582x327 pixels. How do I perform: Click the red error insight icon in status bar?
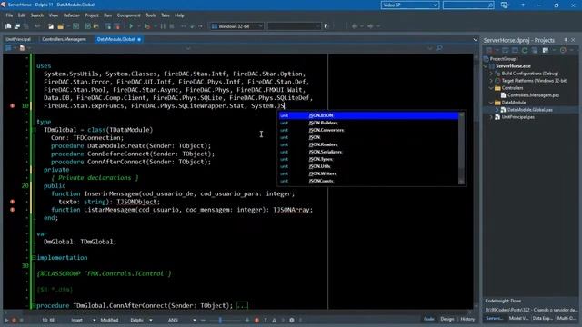pyautogui.click(x=256, y=320)
